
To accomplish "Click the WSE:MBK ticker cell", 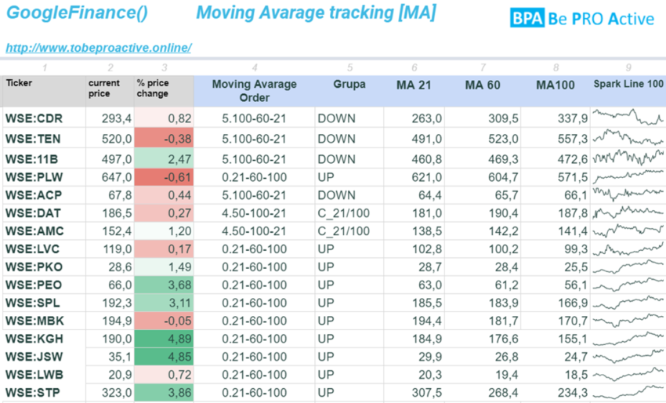I will [44, 321].
